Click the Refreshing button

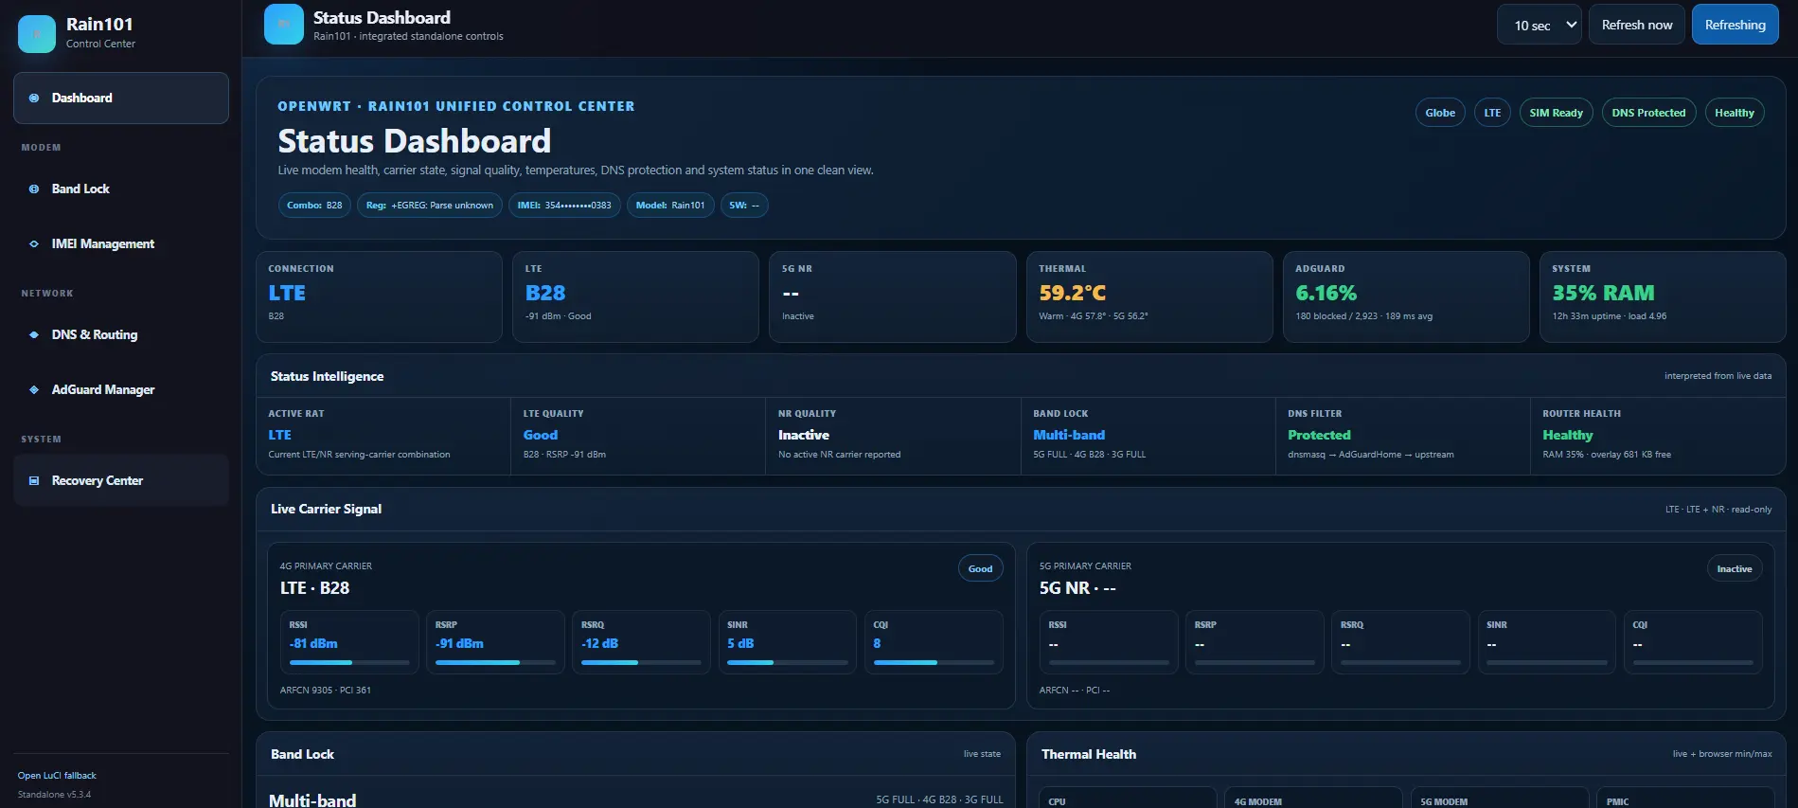point(1735,25)
